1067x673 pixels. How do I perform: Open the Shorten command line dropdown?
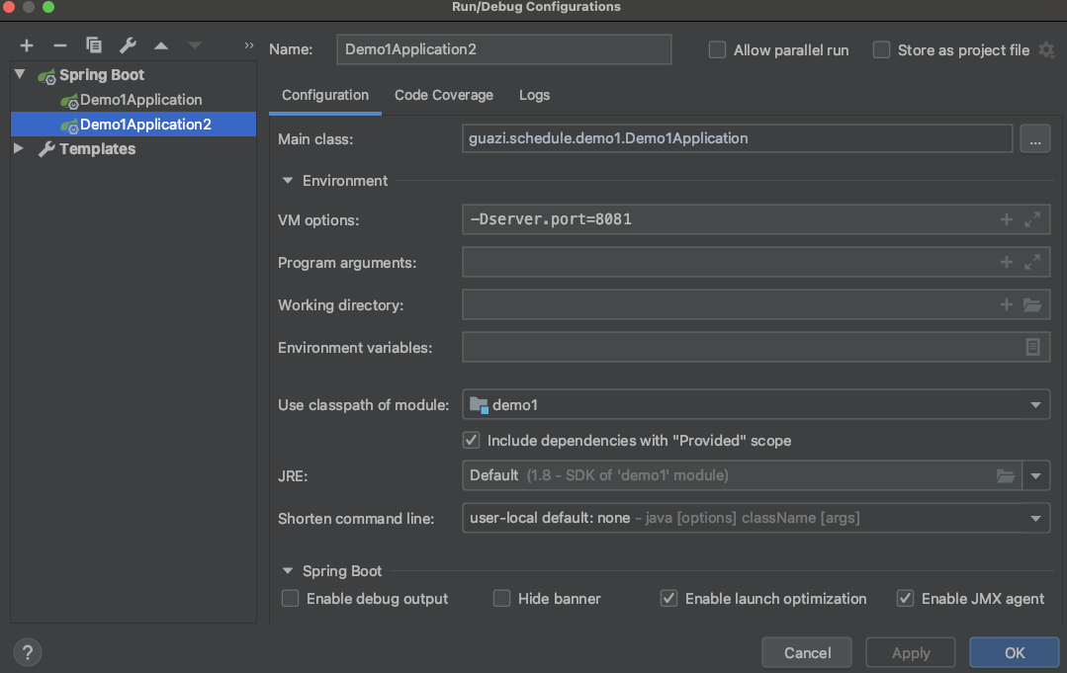click(1035, 517)
